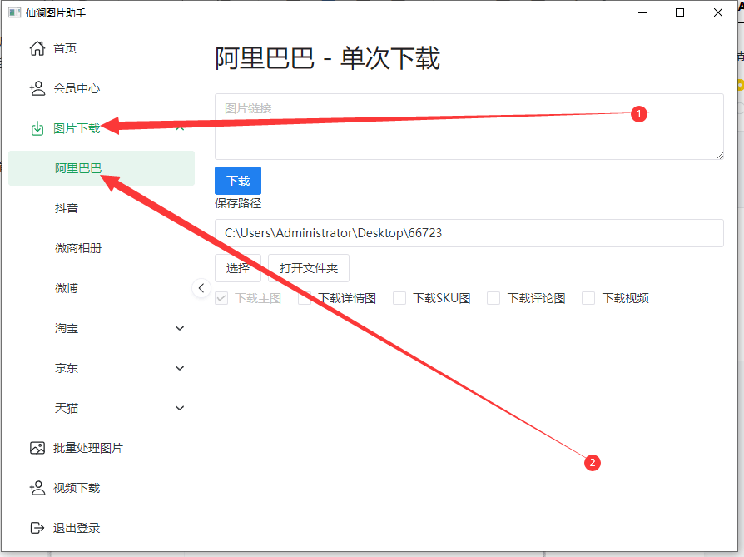Go to 首页 via the house icon
Image resolution: width=744 pixels, height=557 pixels.
click(x=37, y=48)
